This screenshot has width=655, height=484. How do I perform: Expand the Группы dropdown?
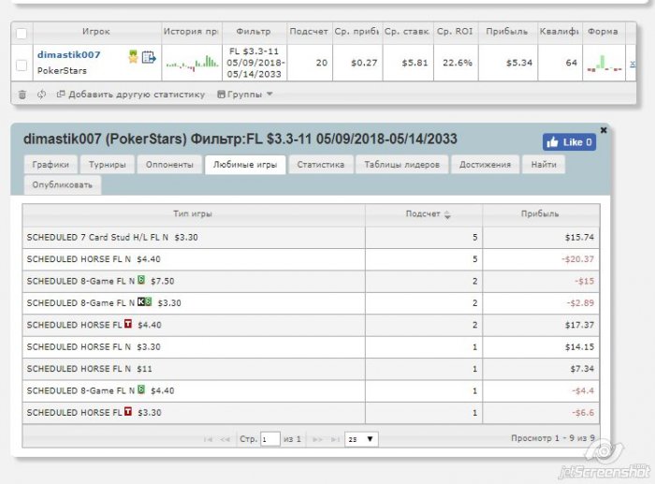[x=245, y=95]
